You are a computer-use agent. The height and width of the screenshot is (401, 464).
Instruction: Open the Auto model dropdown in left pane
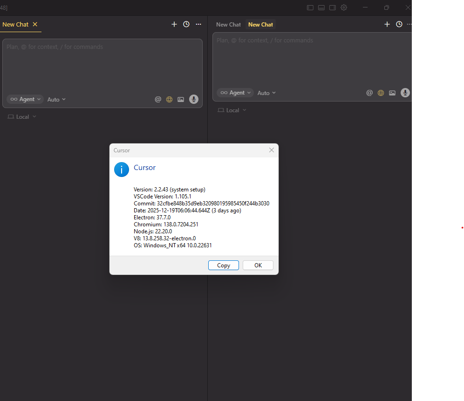click(56, 100)
